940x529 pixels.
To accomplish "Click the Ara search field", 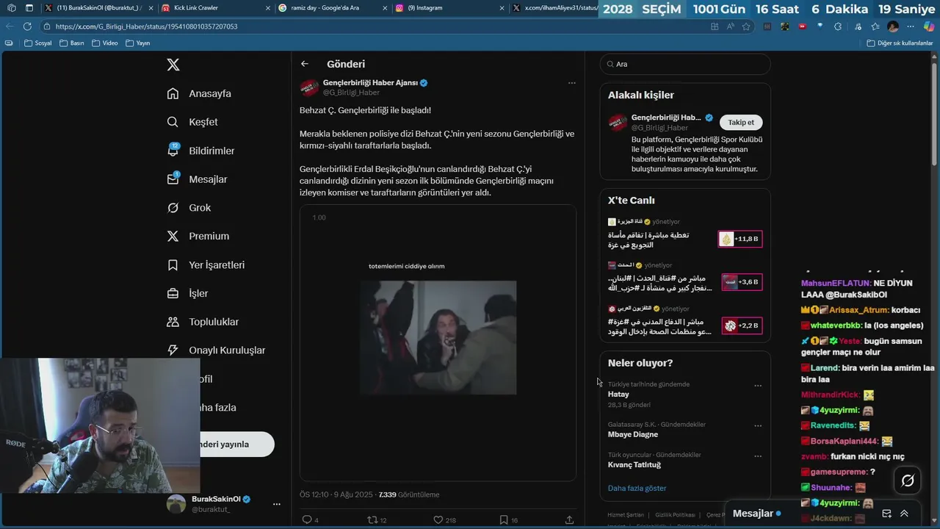I will click(685, 64).
